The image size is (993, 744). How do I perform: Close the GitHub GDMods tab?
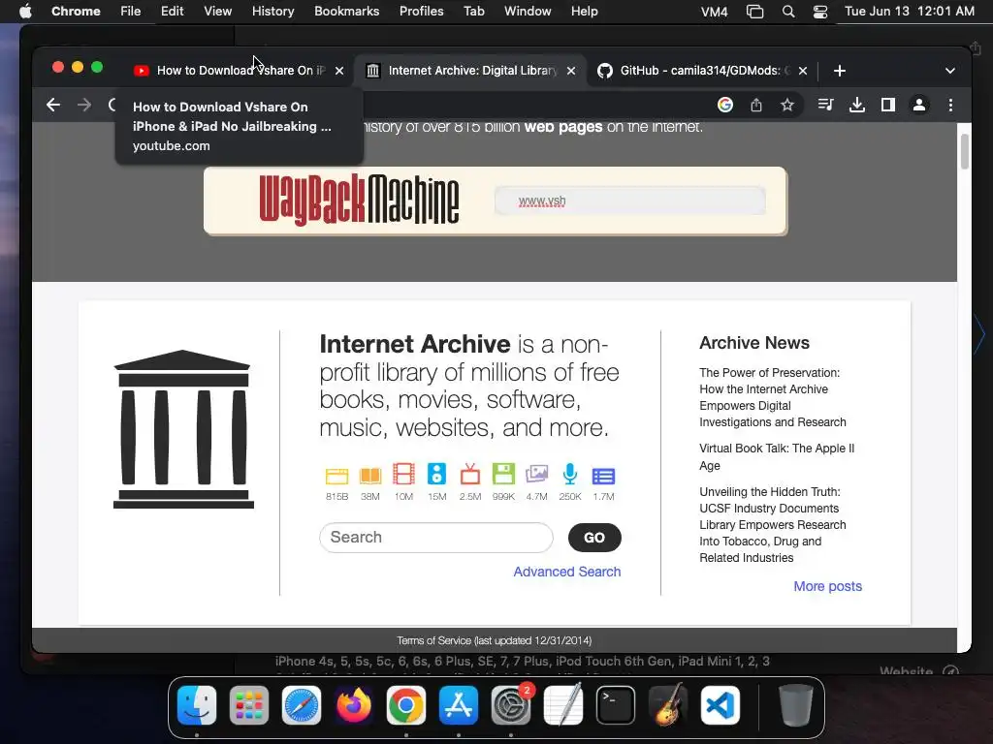click(803, 71)
